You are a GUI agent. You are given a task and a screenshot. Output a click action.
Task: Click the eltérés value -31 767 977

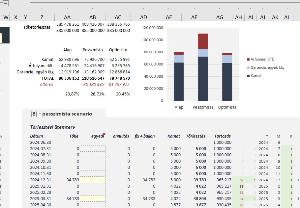(x=118, y=85)
